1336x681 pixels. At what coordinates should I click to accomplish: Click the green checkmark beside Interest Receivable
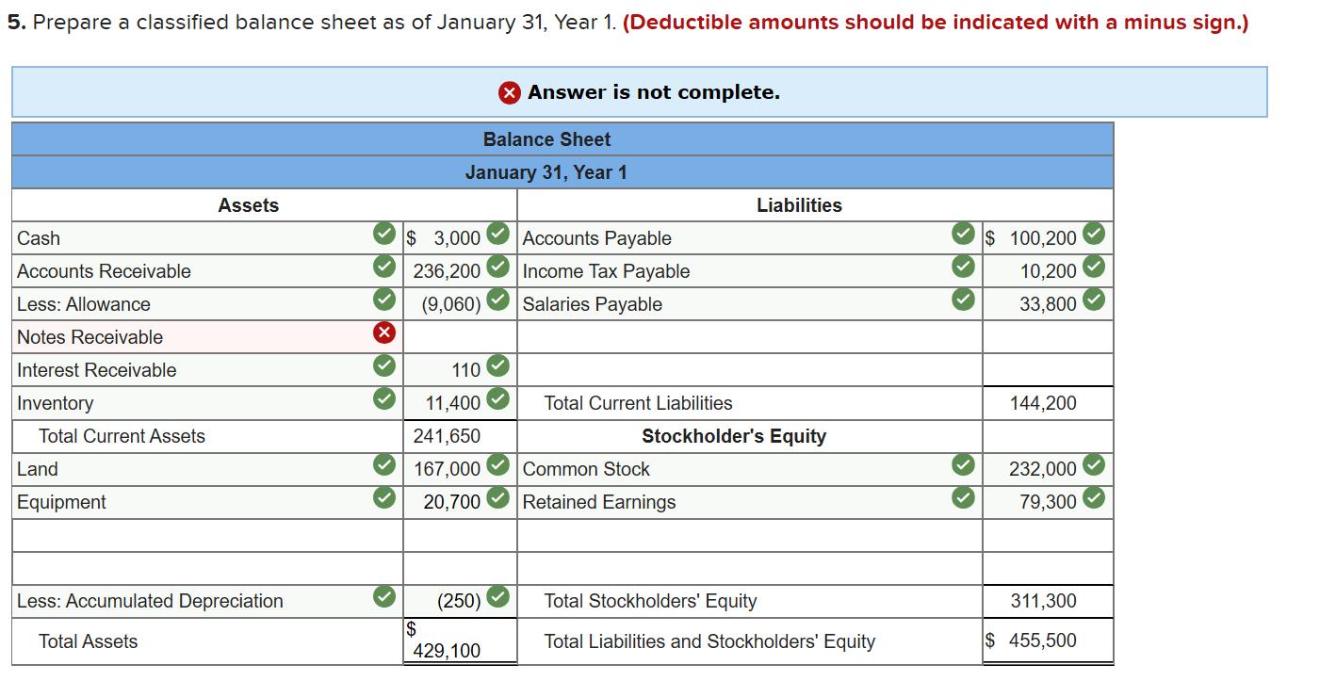coord(383,365)
